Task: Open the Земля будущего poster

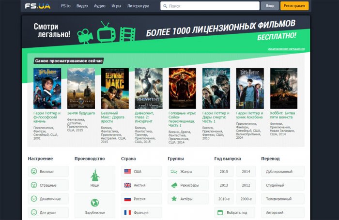Action: click(x=81, y=88)
